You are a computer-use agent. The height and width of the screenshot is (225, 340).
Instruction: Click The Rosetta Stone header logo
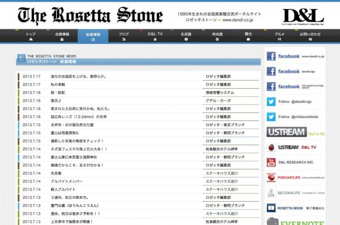point(90,15)
